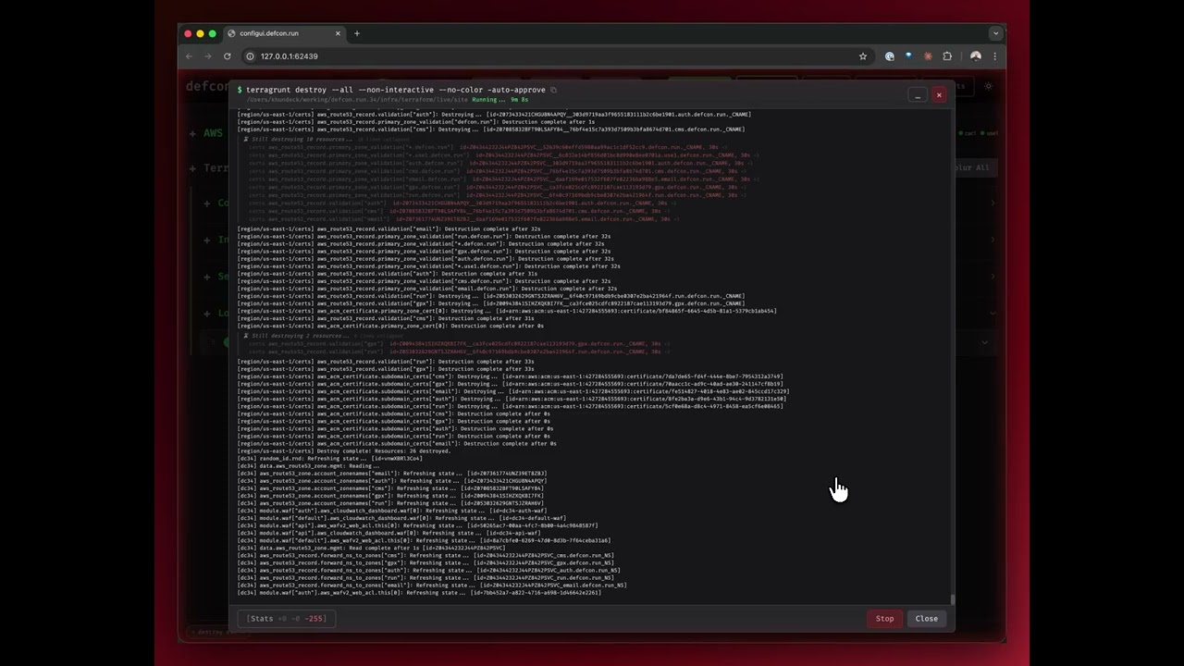Click the orange extension icon in the toolbar

928,56
